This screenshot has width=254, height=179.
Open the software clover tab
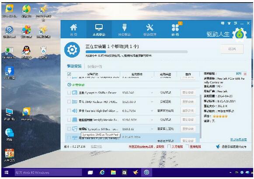[175, 30]
